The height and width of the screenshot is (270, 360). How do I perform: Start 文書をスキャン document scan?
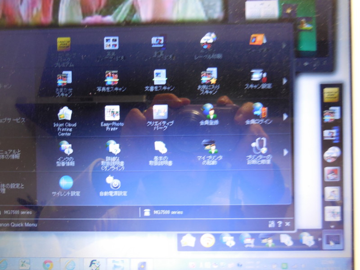[160, 77]
